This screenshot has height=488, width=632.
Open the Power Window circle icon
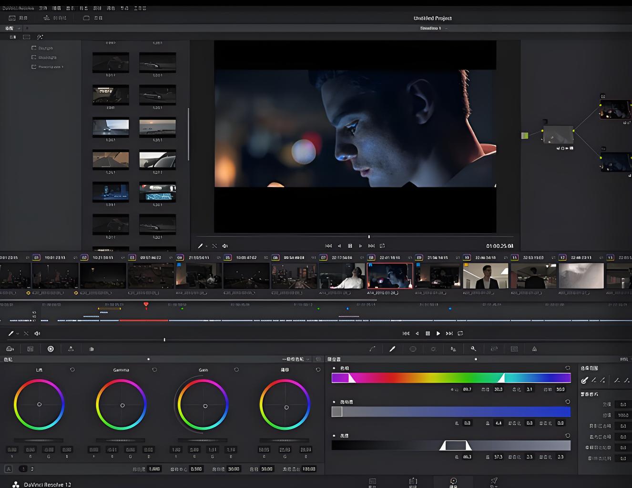coord(413,349)
